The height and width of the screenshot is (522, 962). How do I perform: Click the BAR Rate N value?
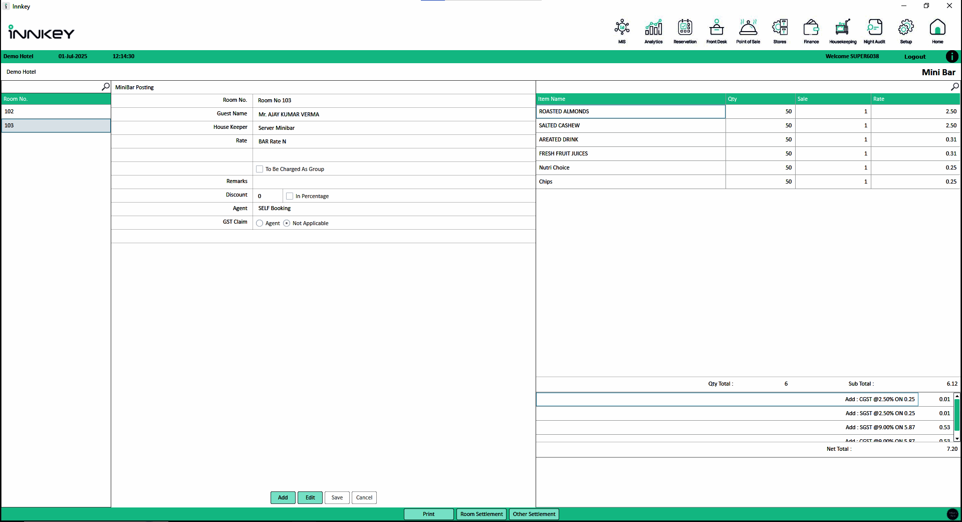coord(272,141)
